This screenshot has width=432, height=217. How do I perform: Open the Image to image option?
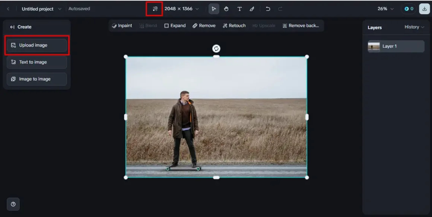[x=36, y=79]
